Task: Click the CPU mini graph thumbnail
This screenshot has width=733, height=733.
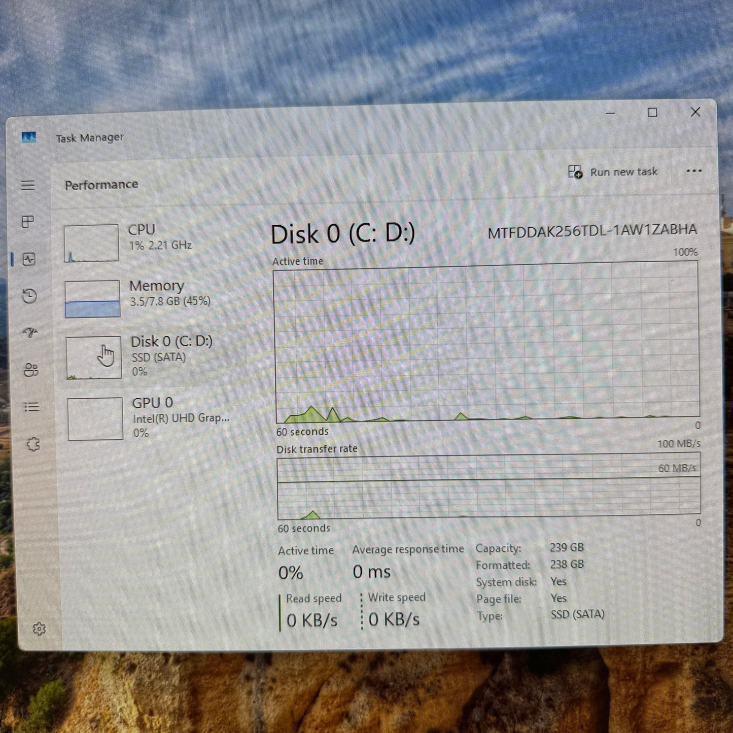Action: coord(91,243)
